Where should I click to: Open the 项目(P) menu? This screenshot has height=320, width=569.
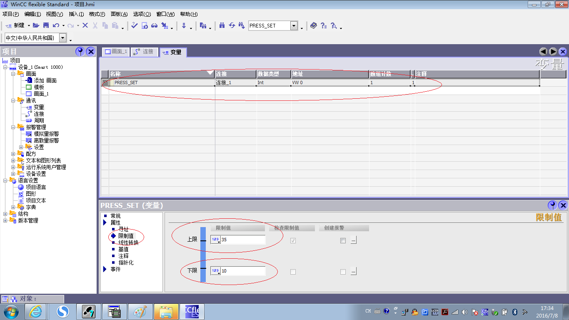coord(11,14)
